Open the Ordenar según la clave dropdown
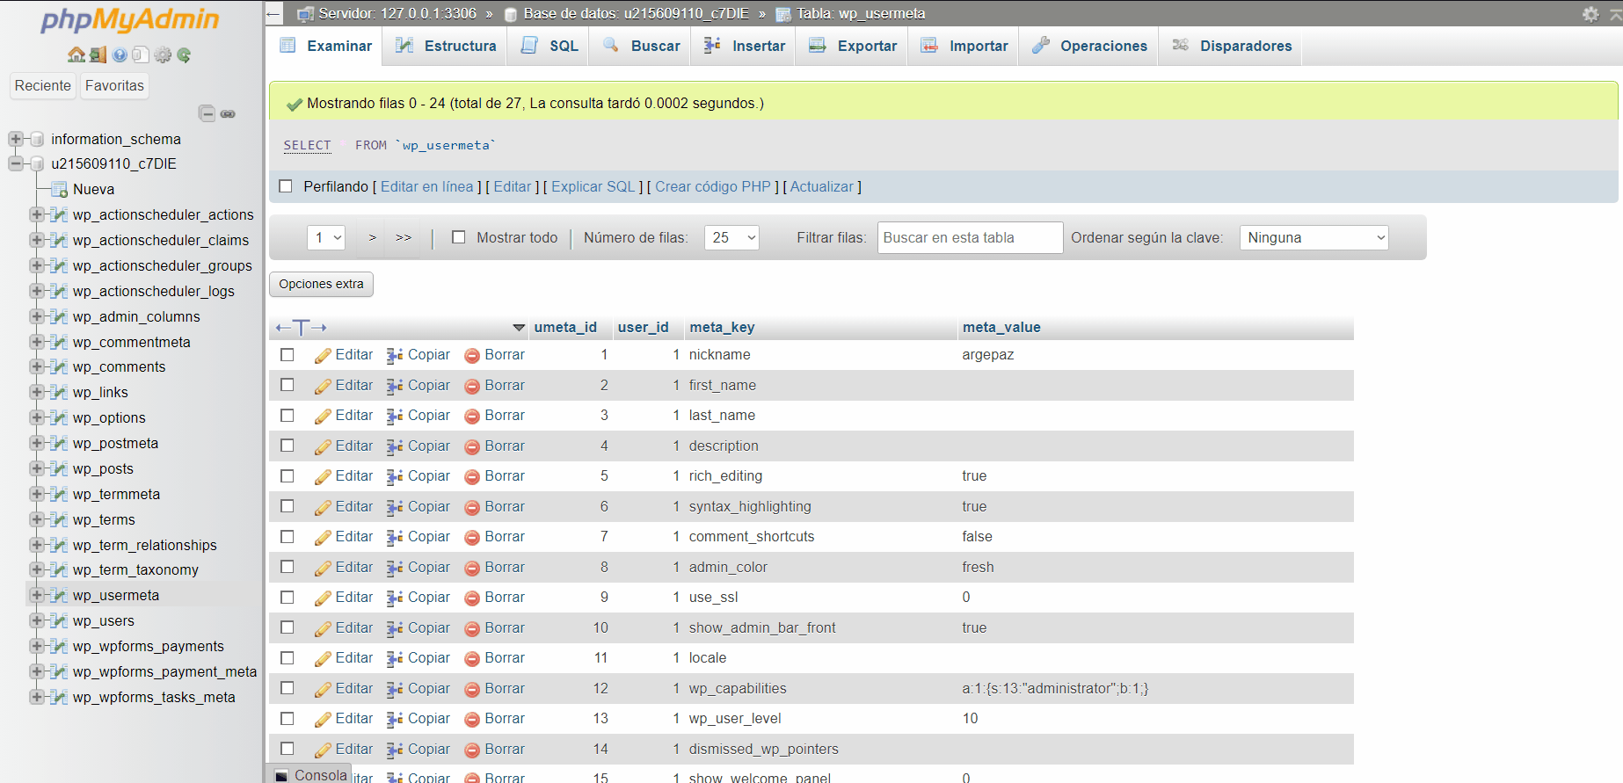 [1314, 237]
